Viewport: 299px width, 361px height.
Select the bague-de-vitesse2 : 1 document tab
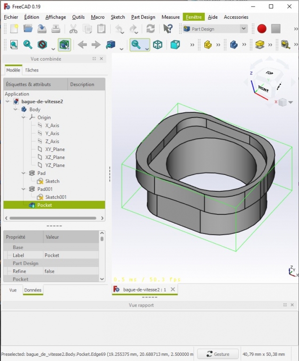tap(145, 290)
